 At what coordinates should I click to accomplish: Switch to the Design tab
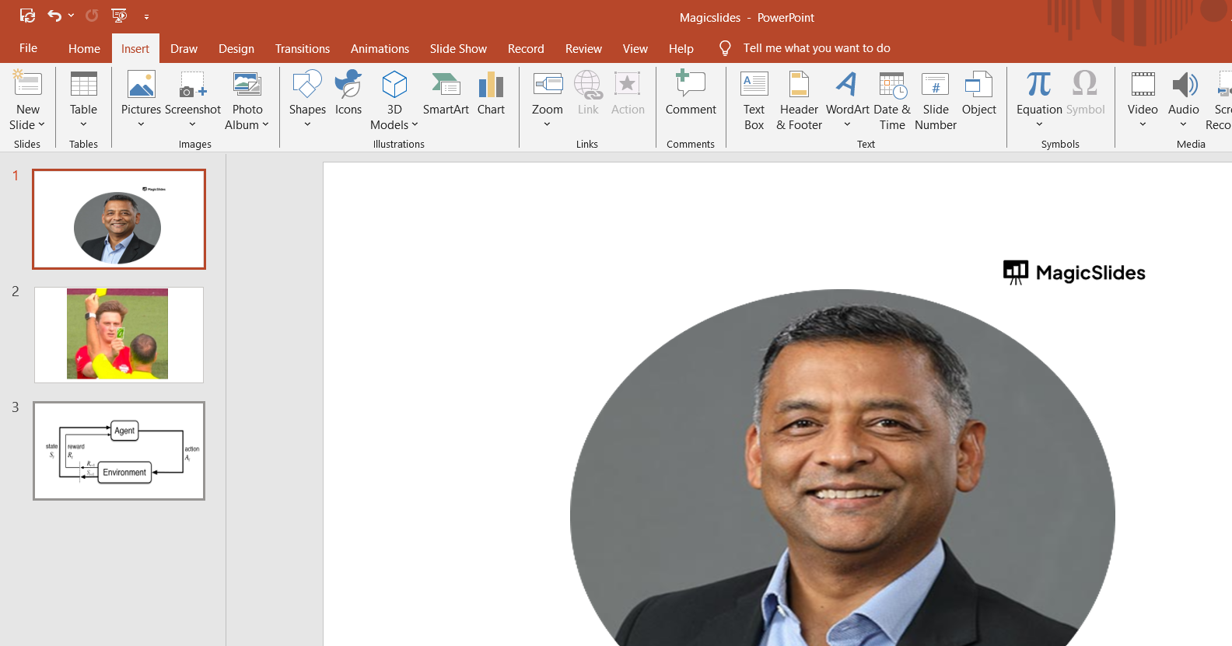point(236,48)
